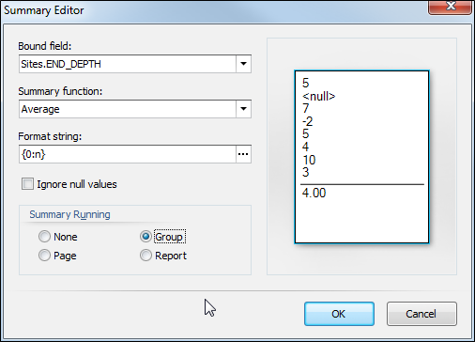Image resolution: width=475 pixels, height=342 pixels.
Task: Confirm with the OK button
Action: coord(339,314)
